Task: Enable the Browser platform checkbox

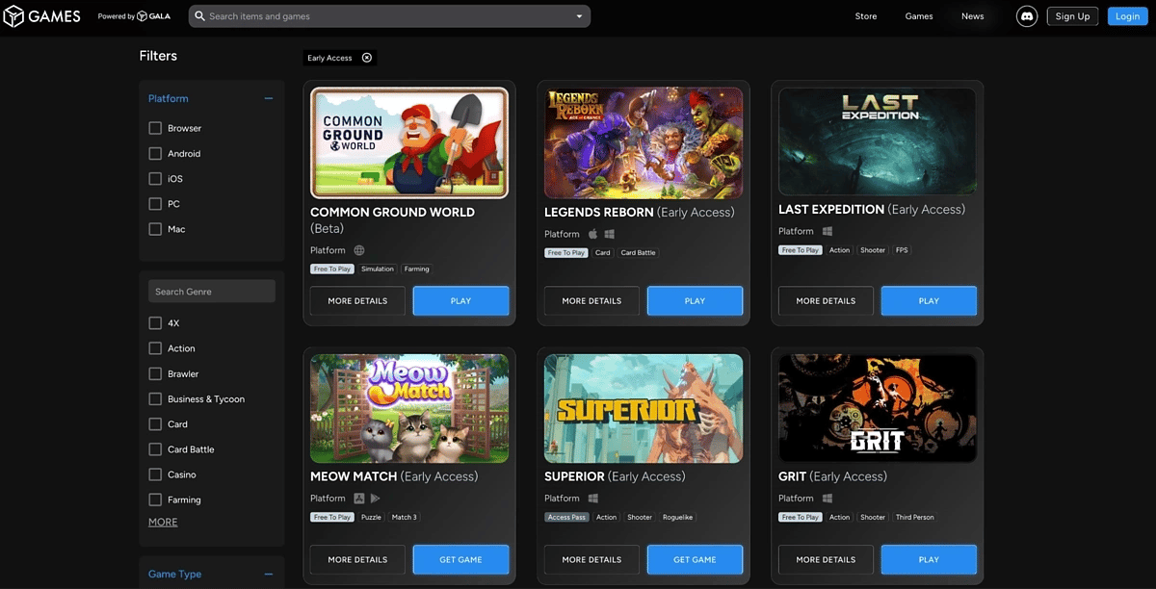Action: 155,128
